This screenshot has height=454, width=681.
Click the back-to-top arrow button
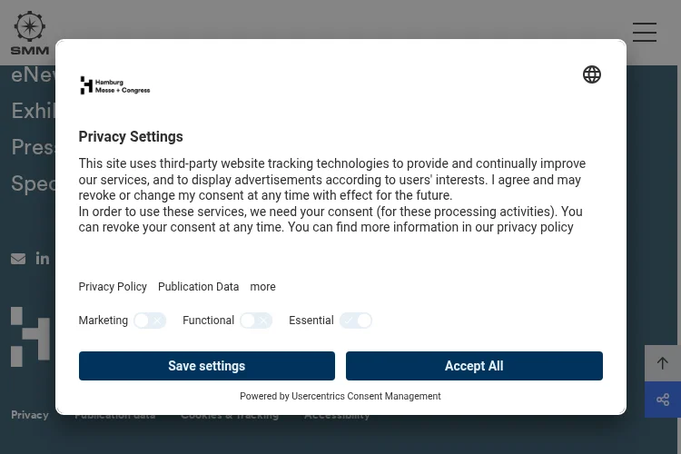(662, 363)
